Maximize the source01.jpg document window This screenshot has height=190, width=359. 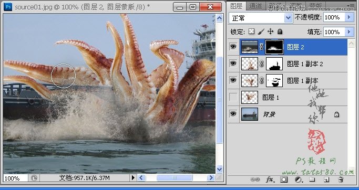(x=193, y=7)
